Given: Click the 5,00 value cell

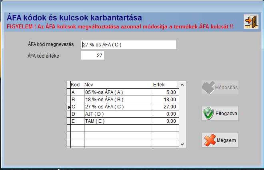Looking at the screenshot, I should 165,92.
